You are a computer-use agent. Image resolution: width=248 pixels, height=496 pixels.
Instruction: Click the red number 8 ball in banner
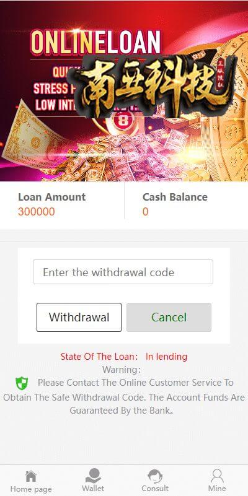coord(122,122)
